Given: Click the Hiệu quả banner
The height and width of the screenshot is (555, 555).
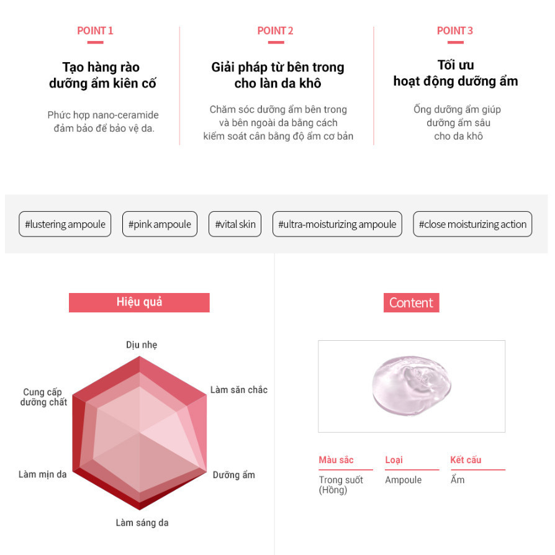Looking at the screenshot, I should click(x=139, y=302).
